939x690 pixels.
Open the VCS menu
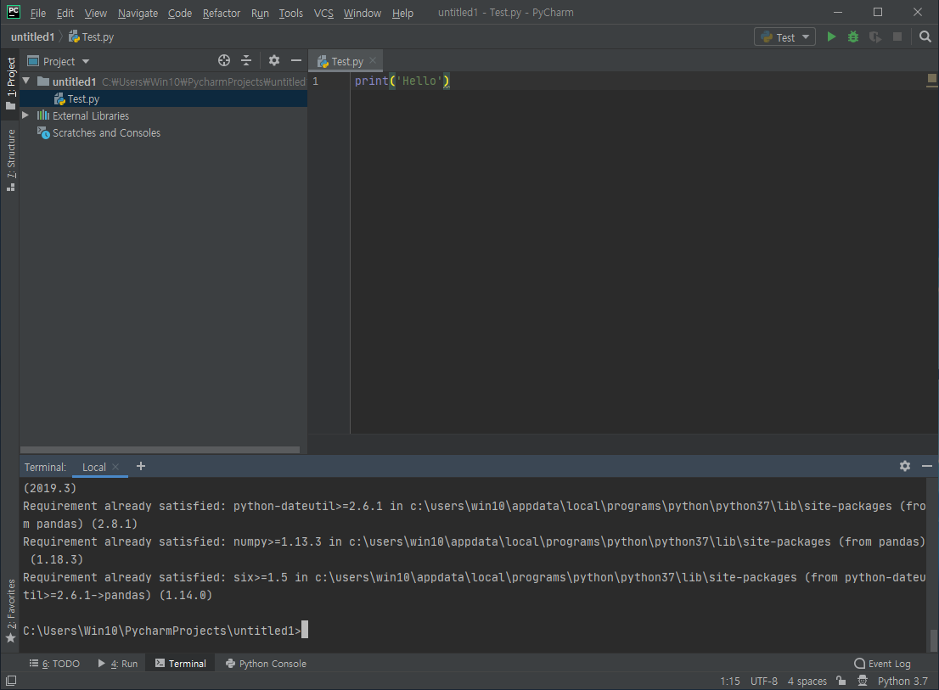[x=323, y=13]
